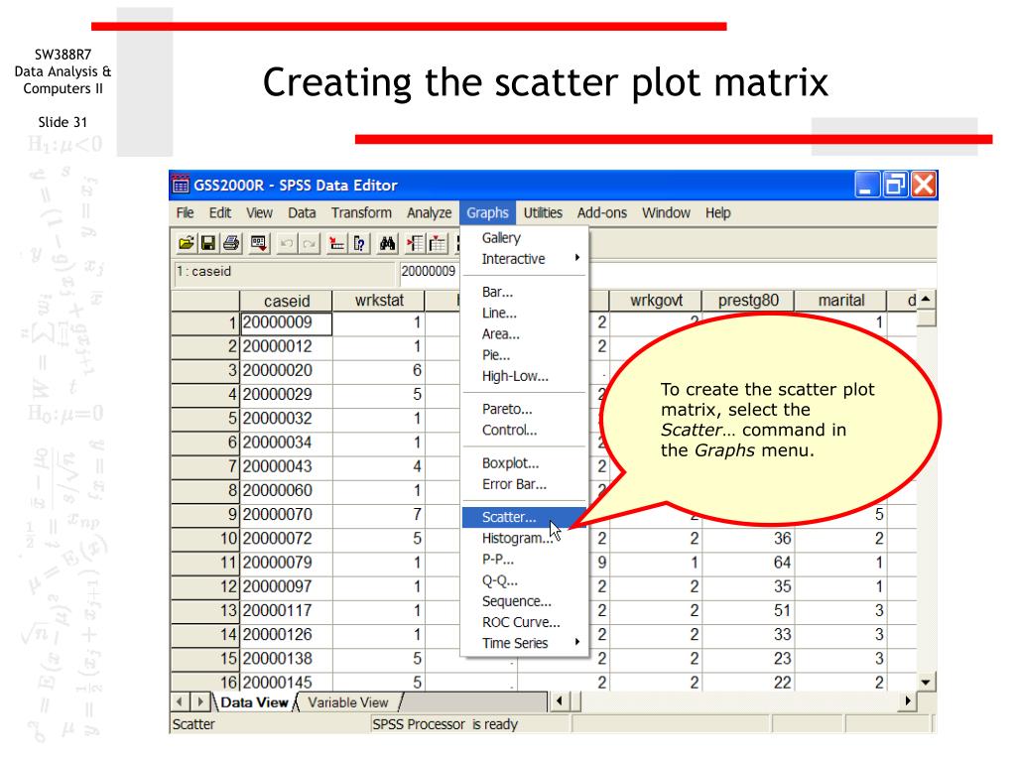Choose High-Low... from the Graphs menu

[524, 376]
